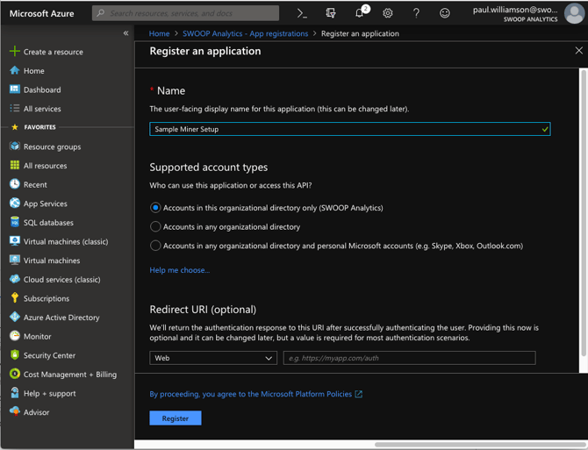Screen dimensions: 588x450
Task: Collapse the left sidebar with double chevron
Action: 126,33
